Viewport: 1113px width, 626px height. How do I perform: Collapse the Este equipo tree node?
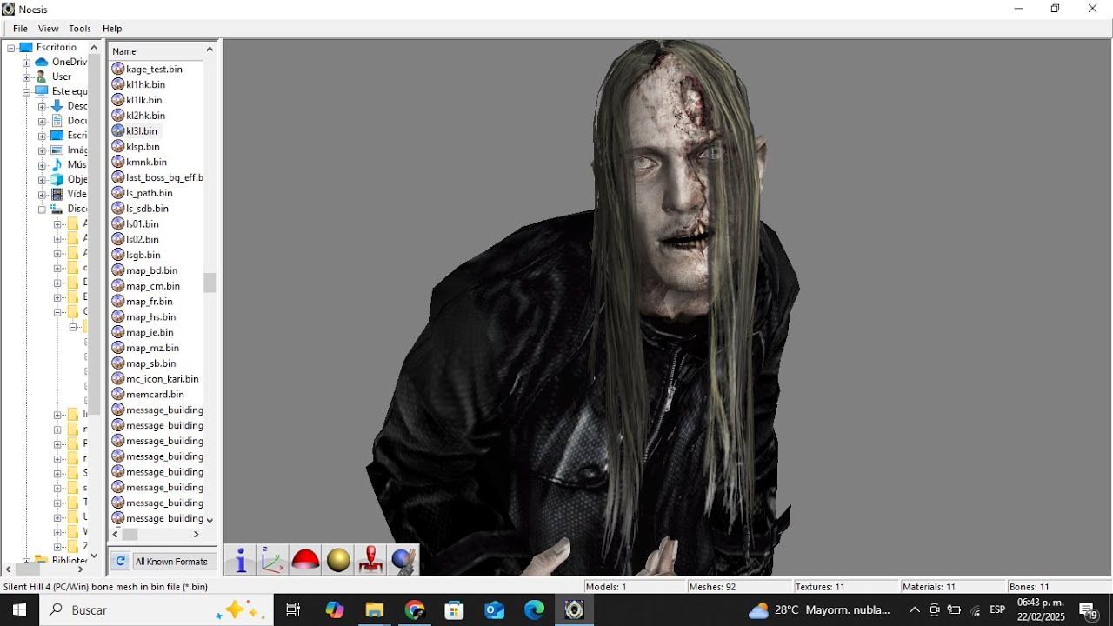pyautogui.click(x=26, y=91)
